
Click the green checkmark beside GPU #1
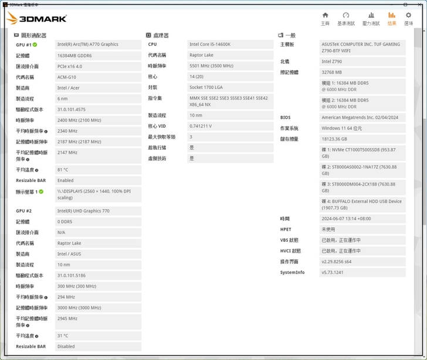35,44
